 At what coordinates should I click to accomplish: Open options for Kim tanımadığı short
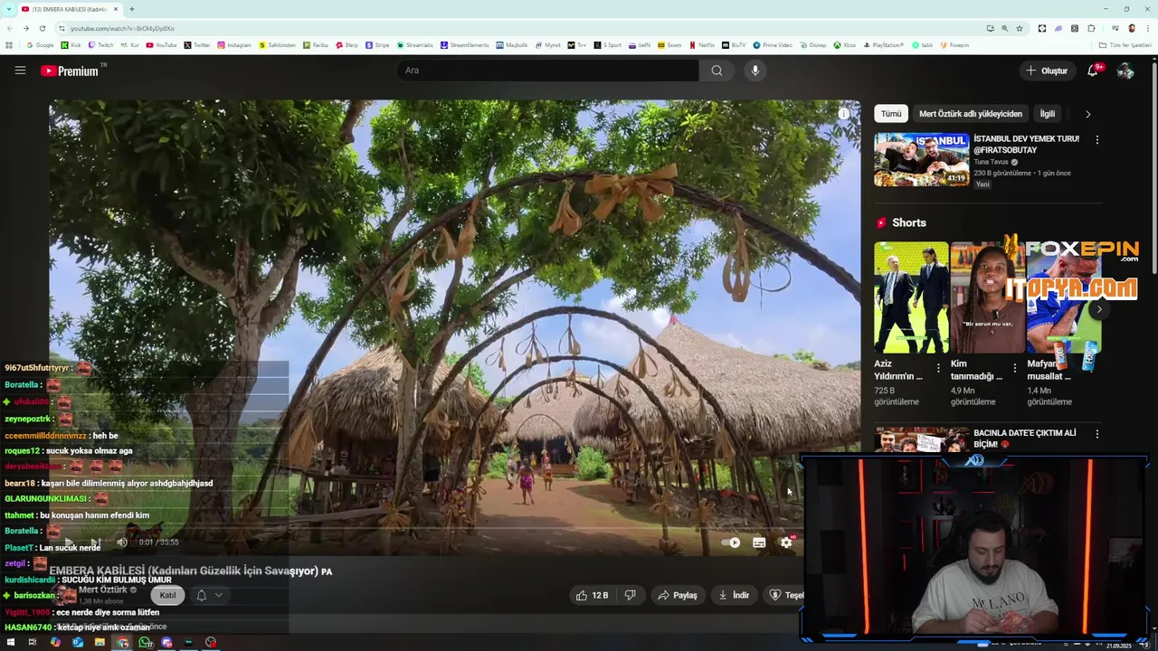click(1014, 368)
